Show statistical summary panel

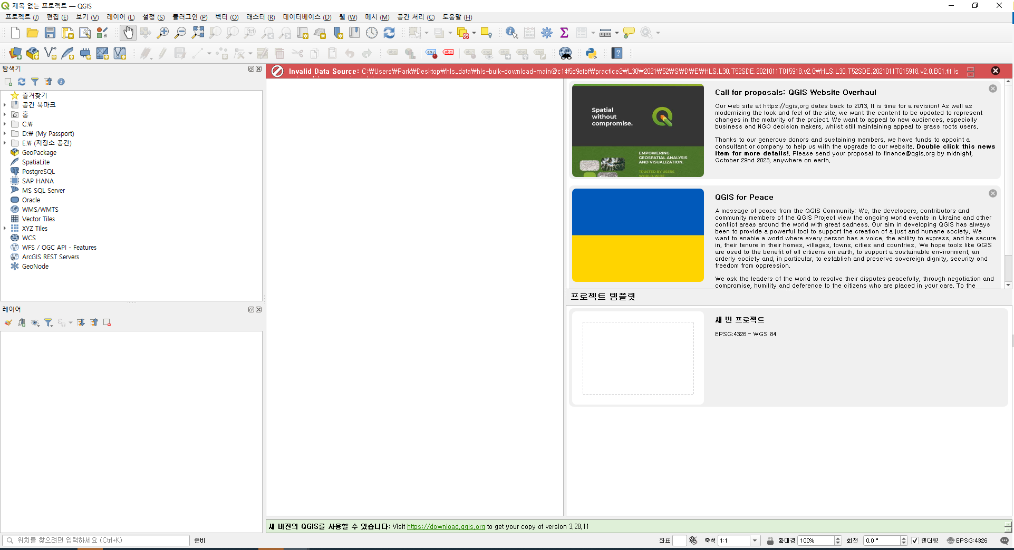click(x=564, y=33)
